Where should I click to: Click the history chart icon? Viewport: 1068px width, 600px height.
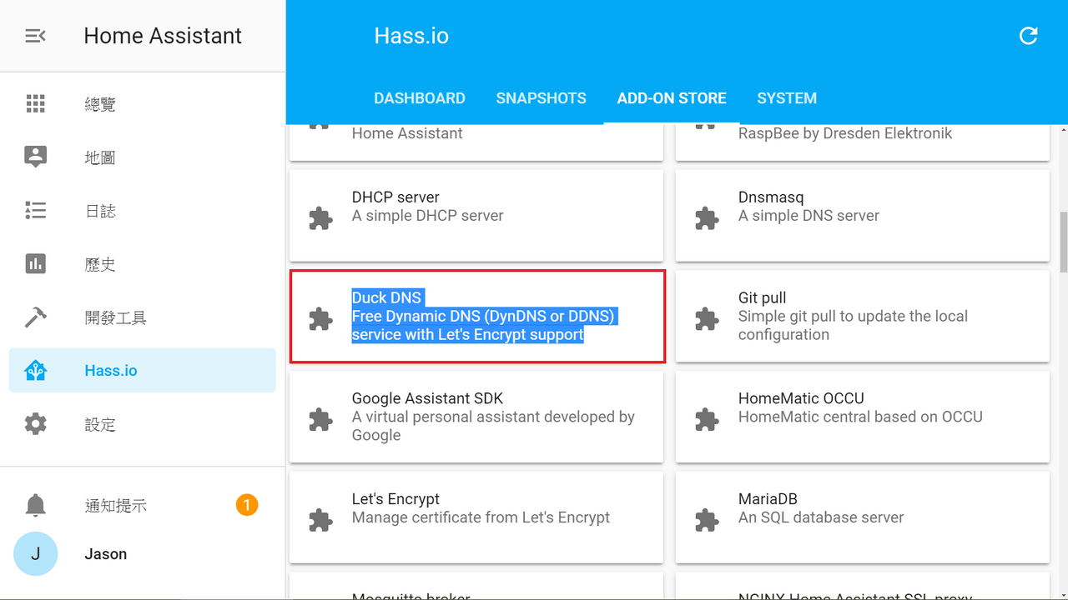[35, 264]
